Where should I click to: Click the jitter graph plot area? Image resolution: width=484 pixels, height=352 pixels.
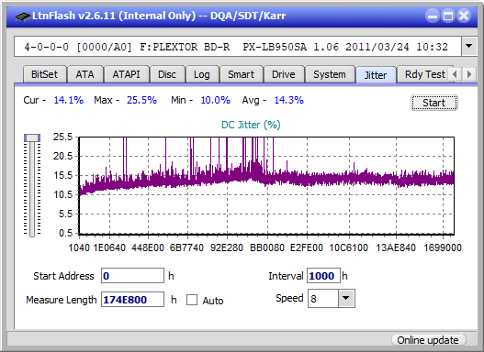pos(266,185)
